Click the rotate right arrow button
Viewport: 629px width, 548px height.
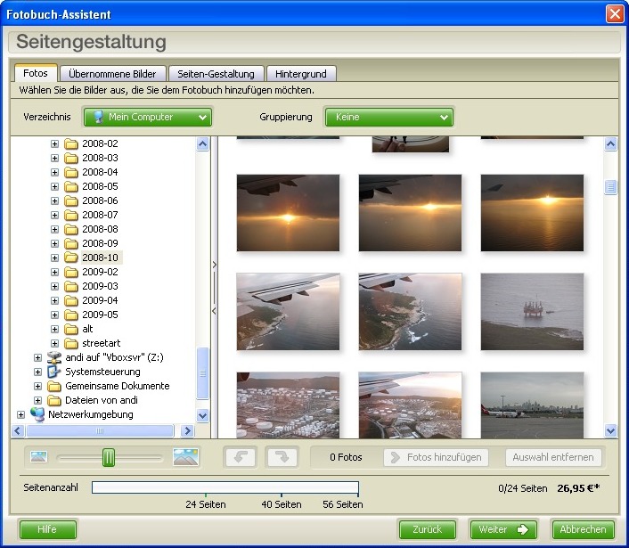click(x=282, y=457)
